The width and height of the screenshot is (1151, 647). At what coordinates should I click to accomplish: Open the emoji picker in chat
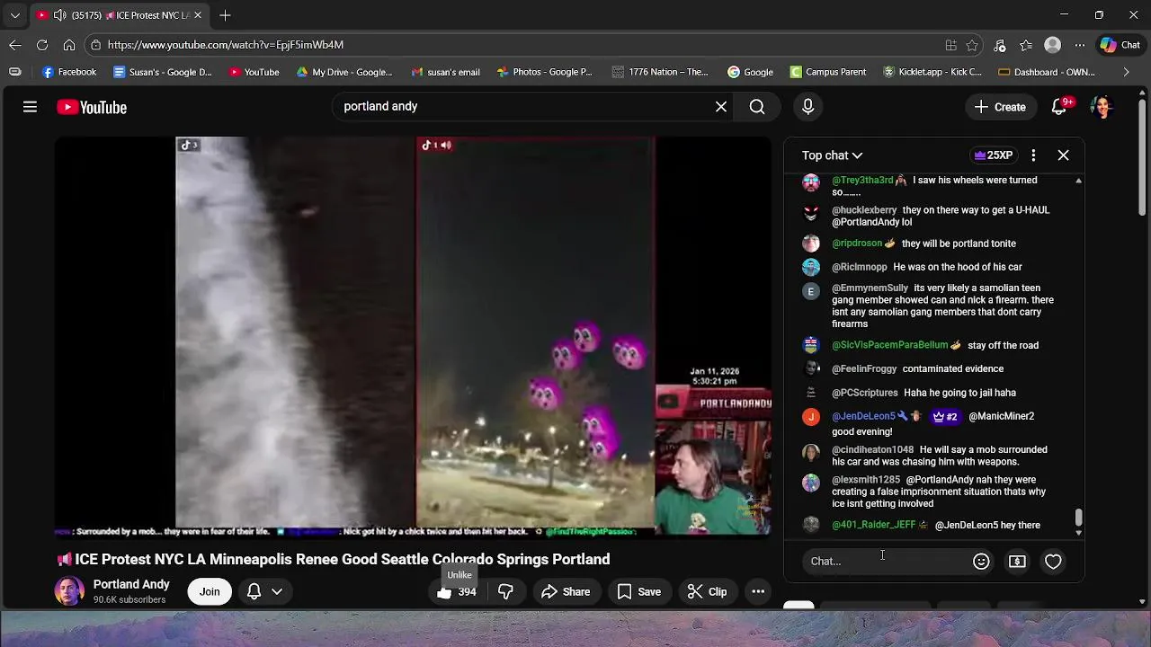pos(981,562)
